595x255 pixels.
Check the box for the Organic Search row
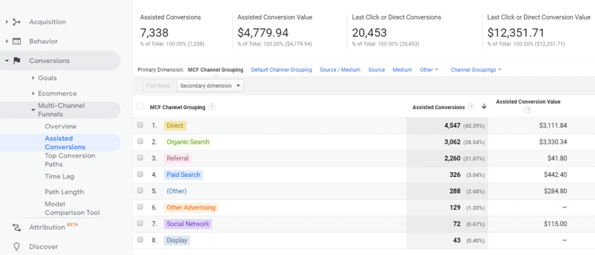140,142
